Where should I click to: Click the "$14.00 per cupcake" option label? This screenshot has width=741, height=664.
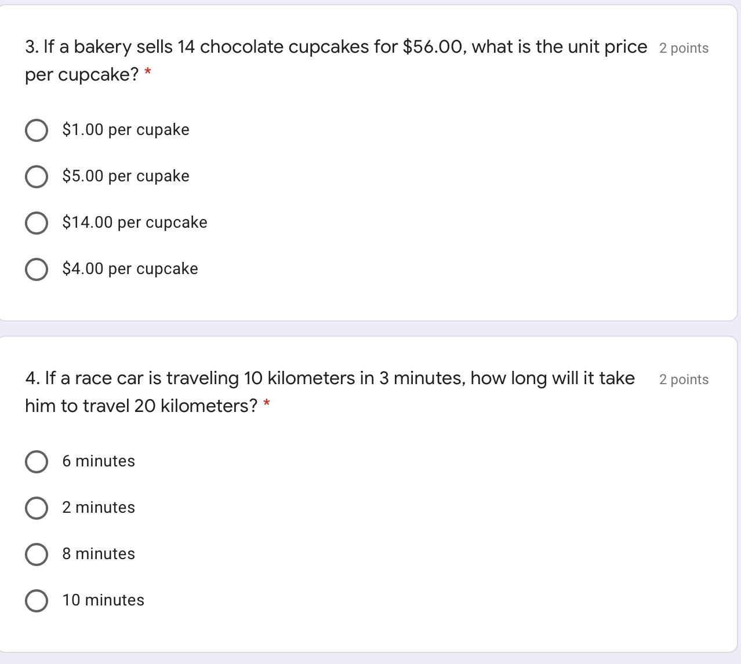135,222
